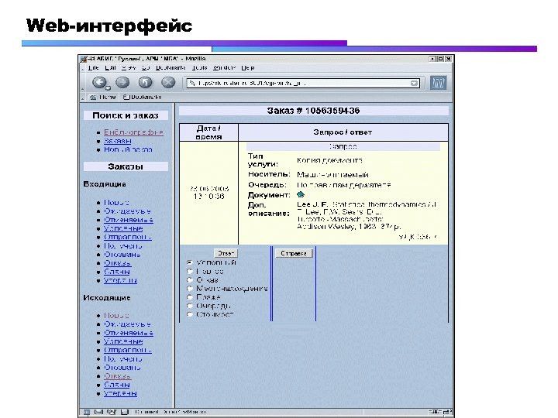Stop loading with the X button
558x418 pixels.
168,83
